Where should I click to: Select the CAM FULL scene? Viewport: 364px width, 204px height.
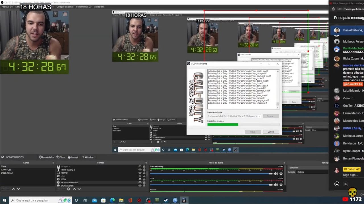pyautogui.click(x=28, y=170)
